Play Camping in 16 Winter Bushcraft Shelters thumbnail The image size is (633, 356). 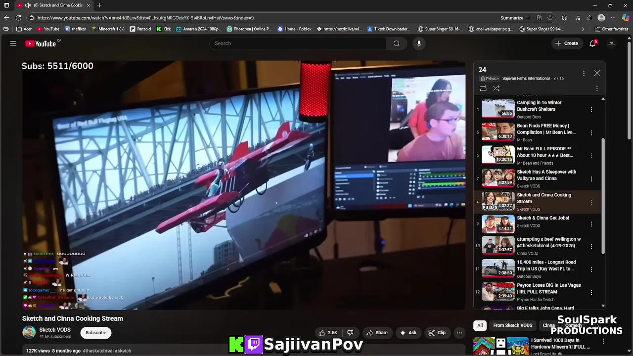point(498,108)
